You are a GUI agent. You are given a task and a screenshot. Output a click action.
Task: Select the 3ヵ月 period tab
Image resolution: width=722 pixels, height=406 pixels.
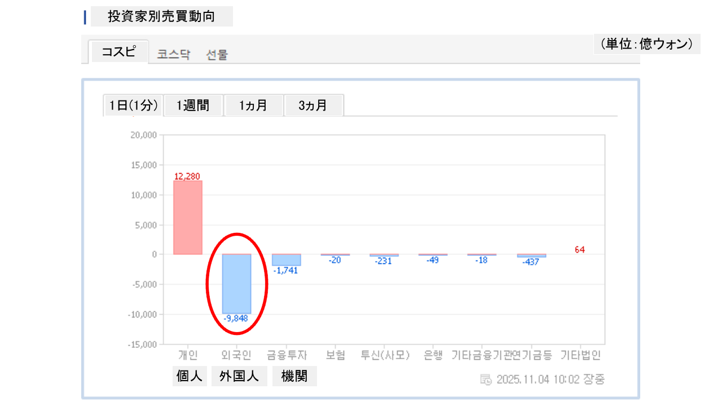313,105
